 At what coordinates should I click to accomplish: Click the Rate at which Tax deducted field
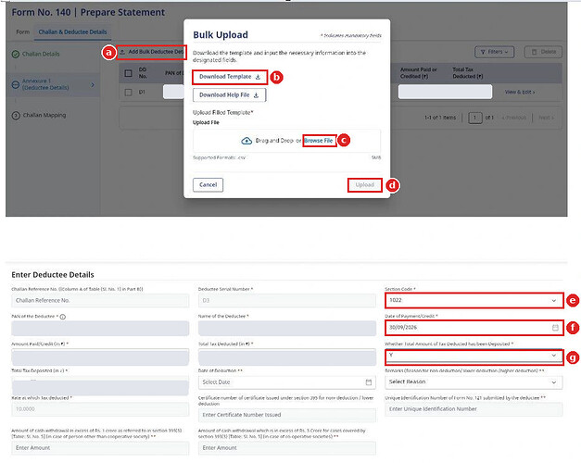tap(100, 409)
